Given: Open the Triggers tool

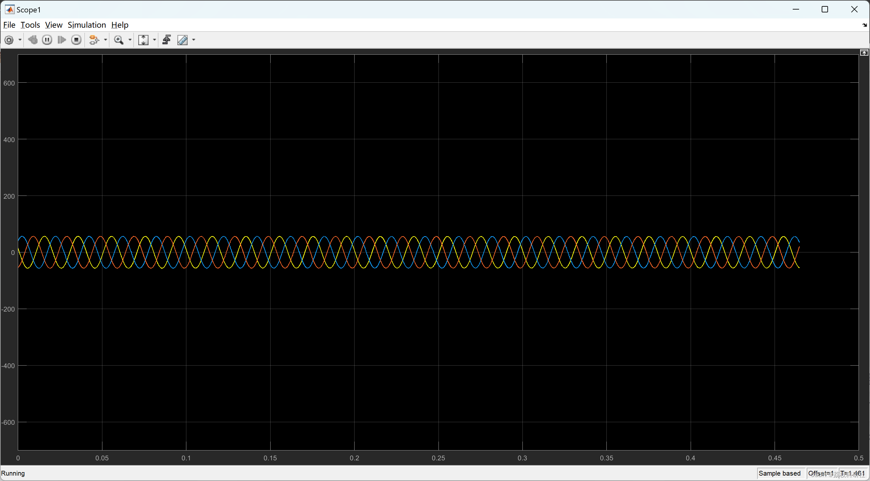Looking at the screenshot, I should point(167,40).
